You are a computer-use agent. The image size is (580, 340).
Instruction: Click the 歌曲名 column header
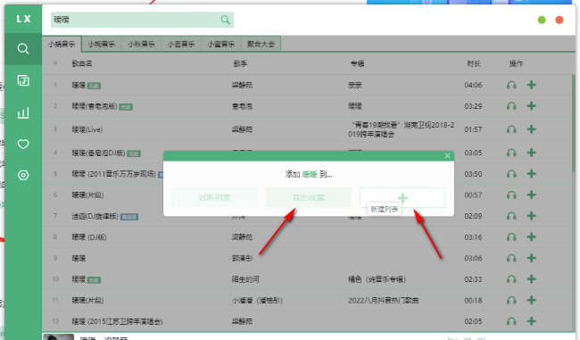point(82,63)
